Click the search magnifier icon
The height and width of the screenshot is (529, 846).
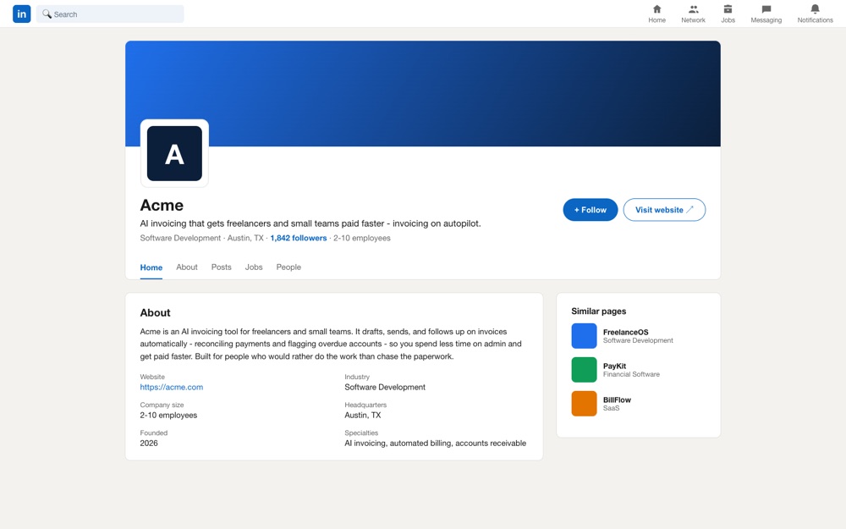pos(47,14)
